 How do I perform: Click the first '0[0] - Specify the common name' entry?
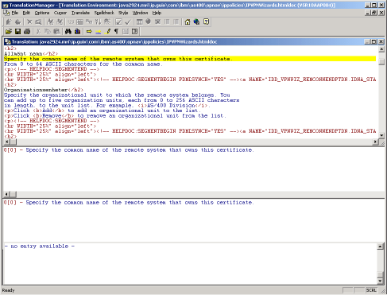[x=129, y=150]
